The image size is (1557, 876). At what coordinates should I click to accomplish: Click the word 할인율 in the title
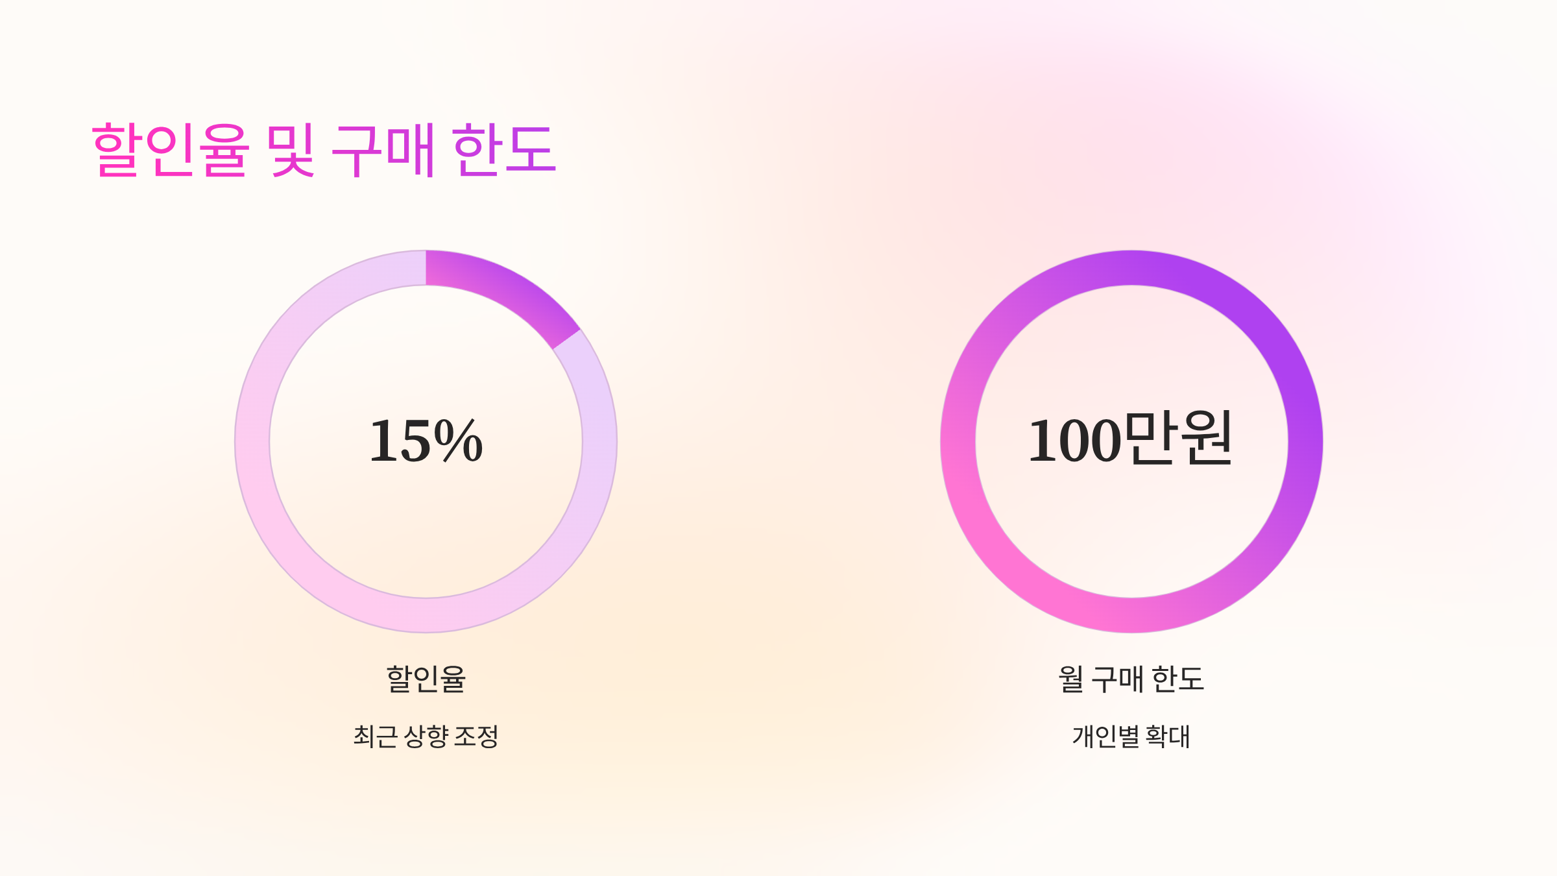point(171,150)
